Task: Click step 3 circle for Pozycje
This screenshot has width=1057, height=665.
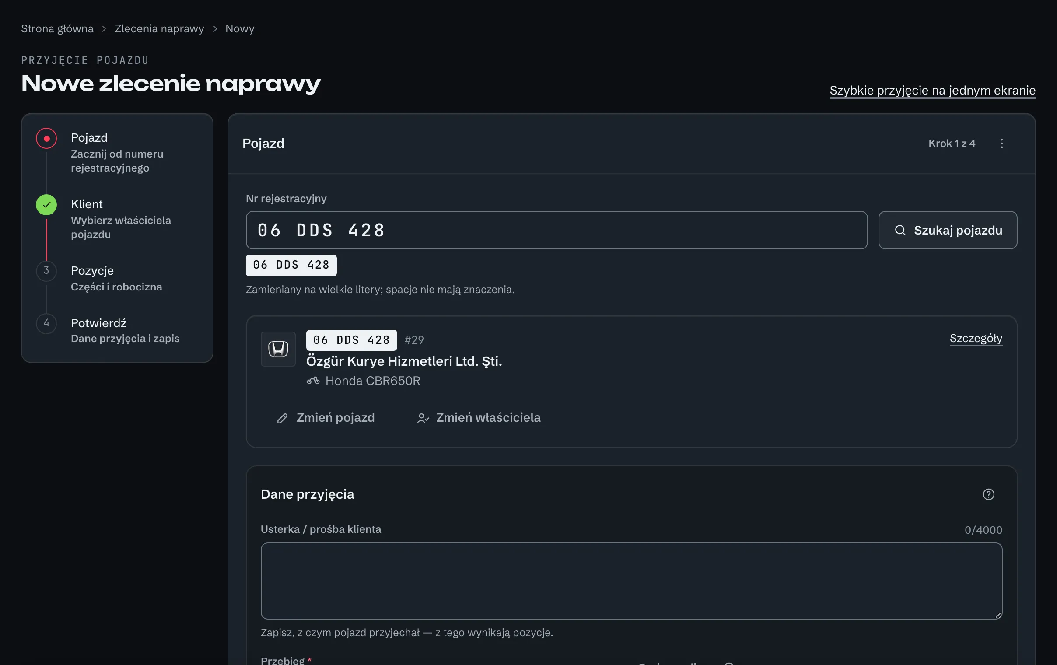Action: [x=46, y=271]
